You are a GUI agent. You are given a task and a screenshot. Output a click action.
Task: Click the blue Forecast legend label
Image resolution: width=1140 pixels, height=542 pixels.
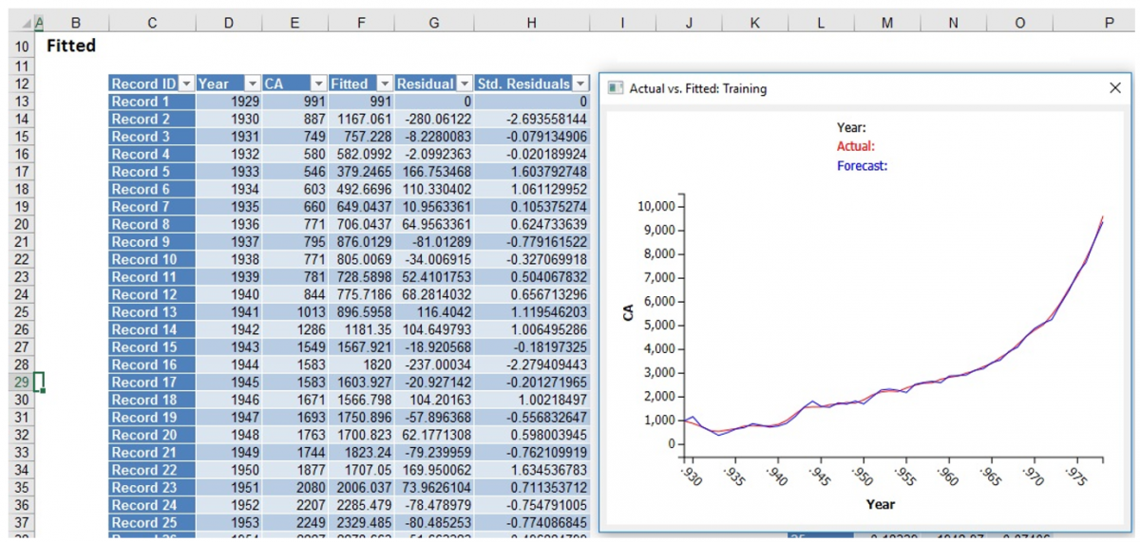862,165
